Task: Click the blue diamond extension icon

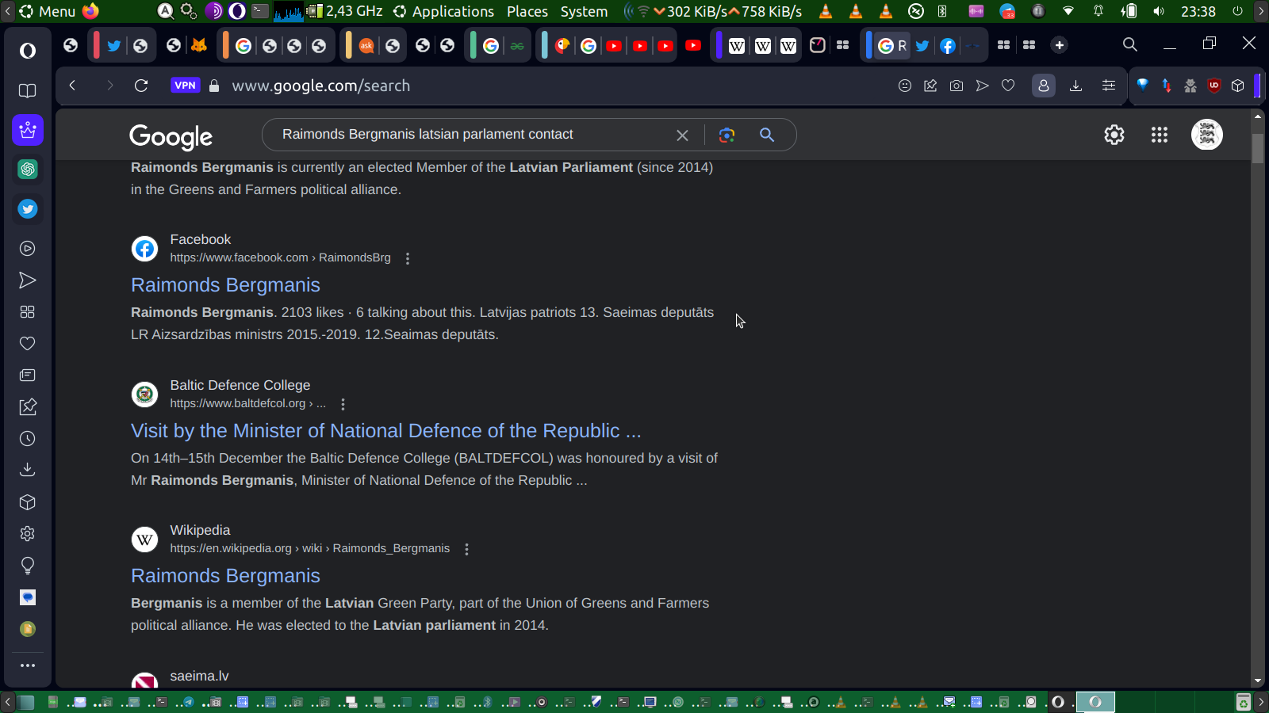Action: click(x=1143, y=86)
